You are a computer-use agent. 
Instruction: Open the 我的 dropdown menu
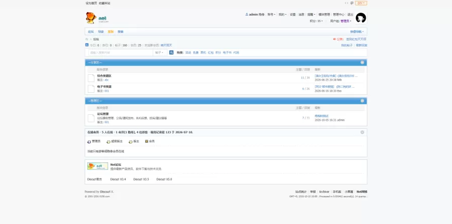tap(282, 15)
